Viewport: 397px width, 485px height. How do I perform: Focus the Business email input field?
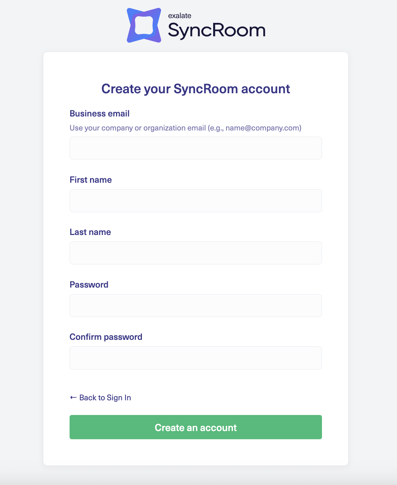pos(195,148)
